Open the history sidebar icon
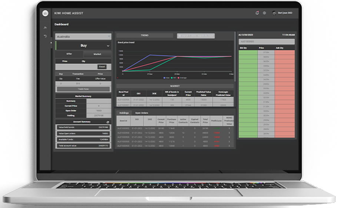Image resolution: width=337 pixels, height=208 pixels. tap(45, 36)
